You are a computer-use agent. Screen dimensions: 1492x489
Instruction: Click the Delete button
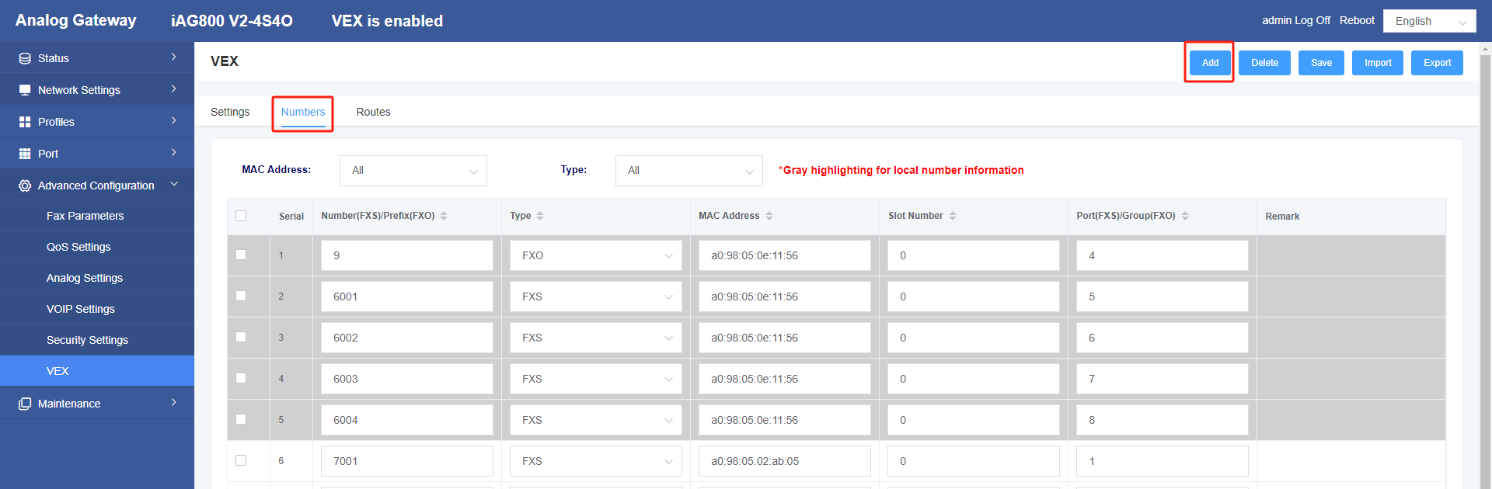1264,63
